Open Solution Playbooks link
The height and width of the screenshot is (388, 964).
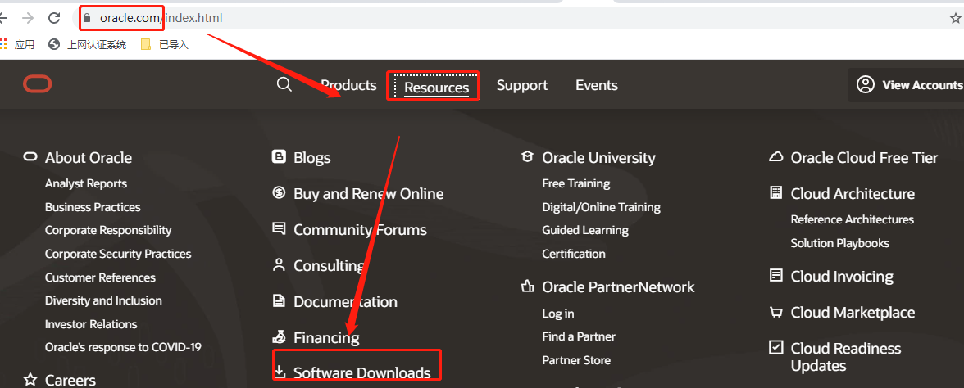coord(839,243)
